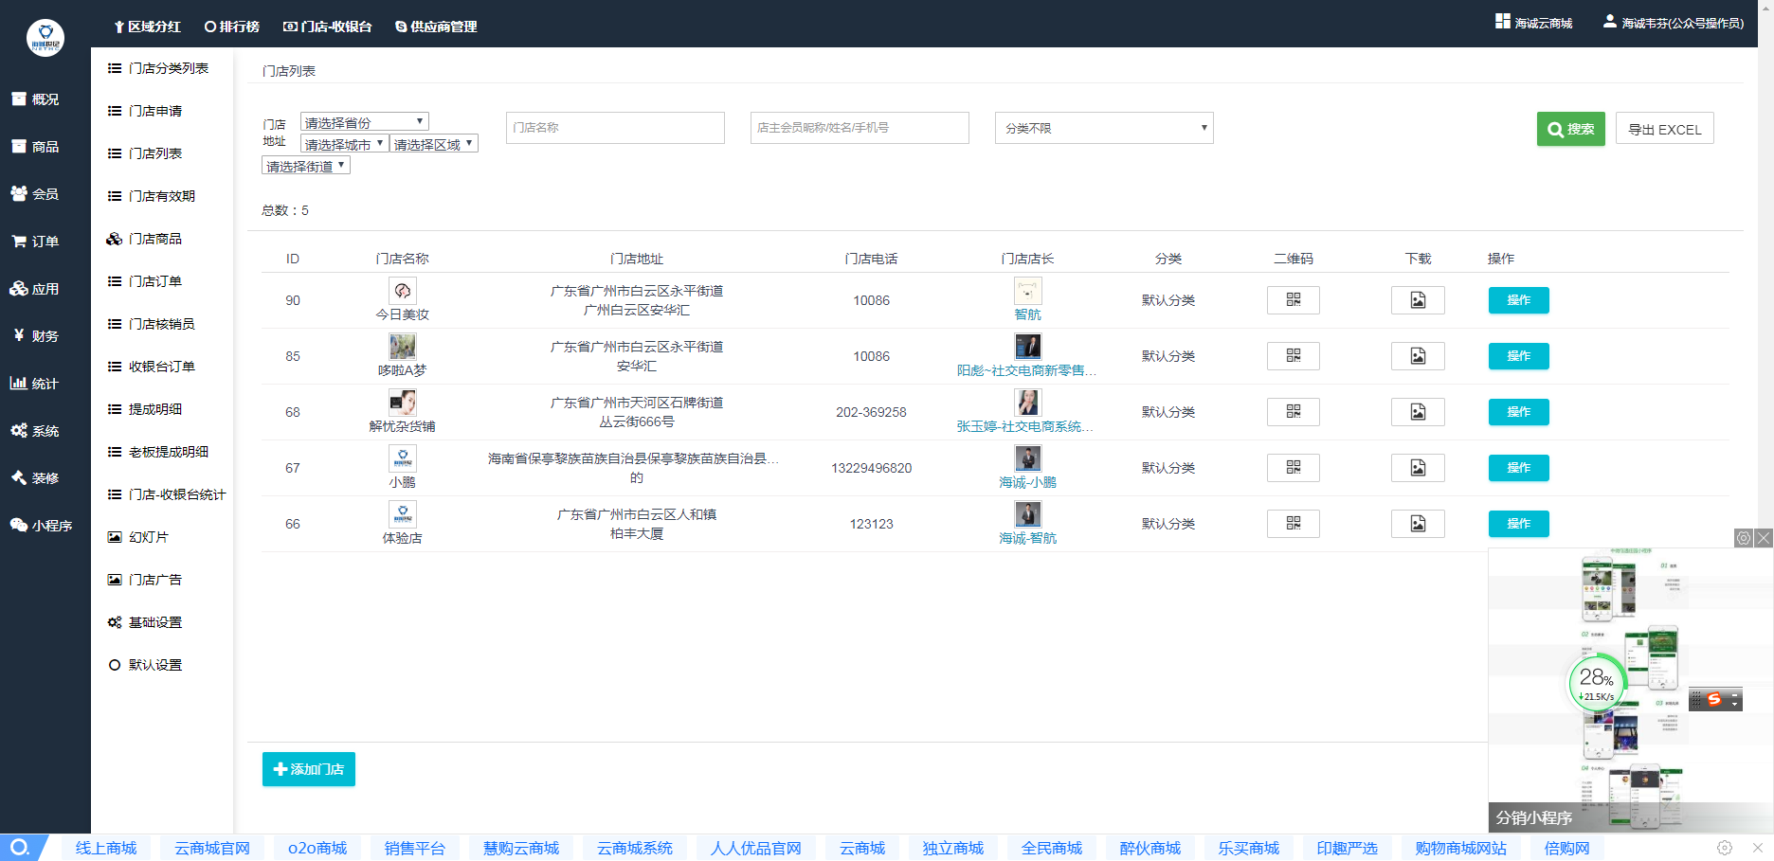The image size is (1774, 861).
Task: Select 门店核销员 in the submenu
Action: point(161,324)
